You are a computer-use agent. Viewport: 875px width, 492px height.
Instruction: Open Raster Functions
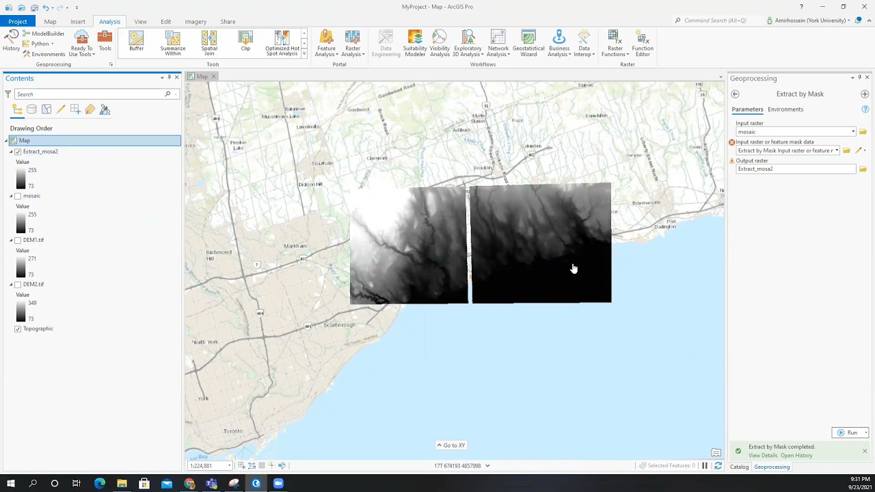coord(615,44)
